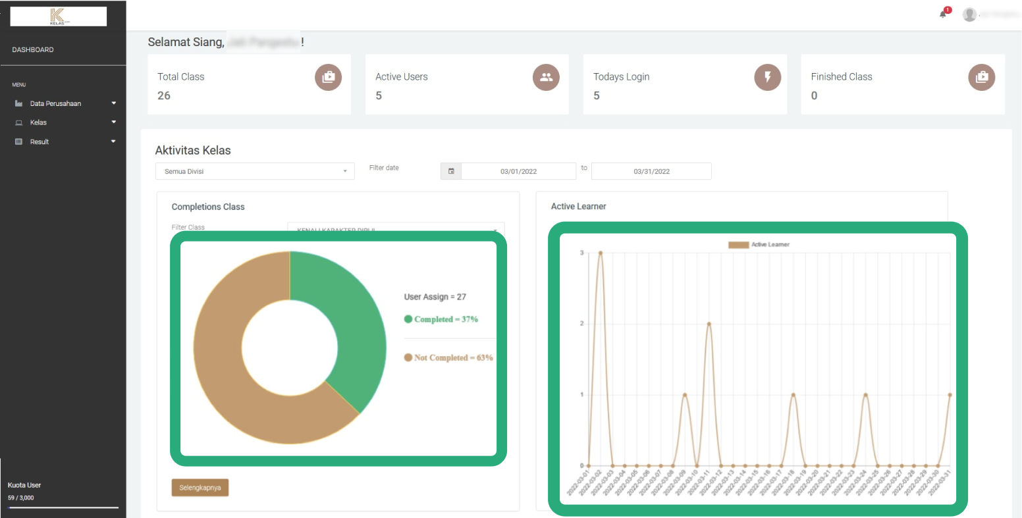This screenshot has height=518, width=1022.
Task: Click the User Assign = 27 text
Action: 435,297
